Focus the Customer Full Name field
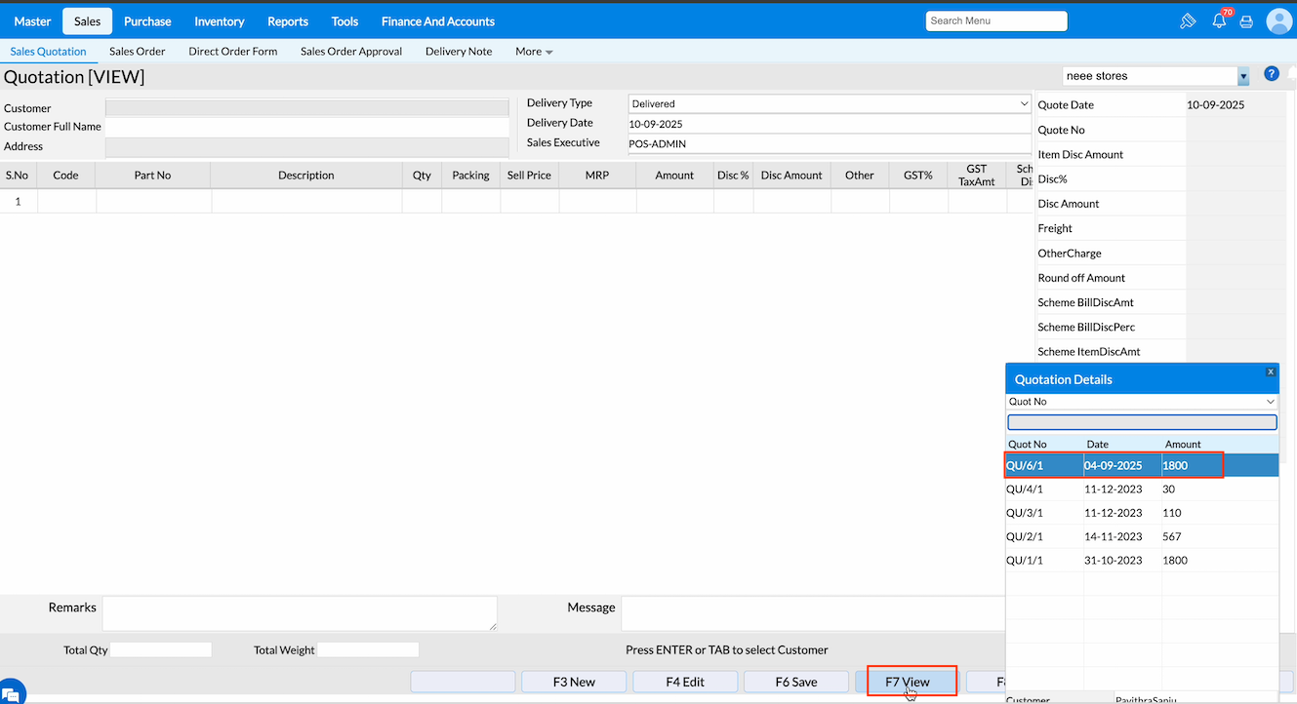1297x704 pixels. (x=306, y=128)
